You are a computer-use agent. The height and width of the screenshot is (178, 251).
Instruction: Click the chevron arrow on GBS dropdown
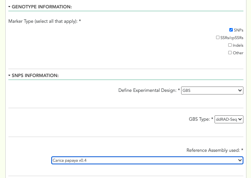240,91
